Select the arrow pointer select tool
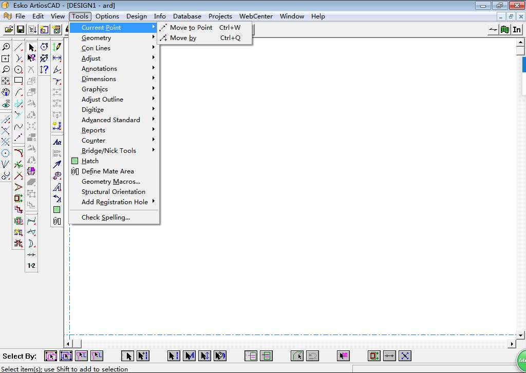Viewport: 526px width, 373px height. click(x=31, y=47)
